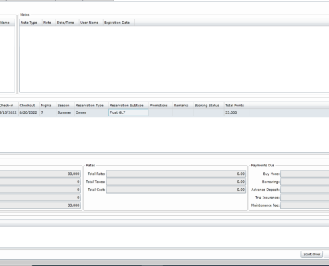
Task: Click the Total Rate field
Action: [x=176, y=174]
